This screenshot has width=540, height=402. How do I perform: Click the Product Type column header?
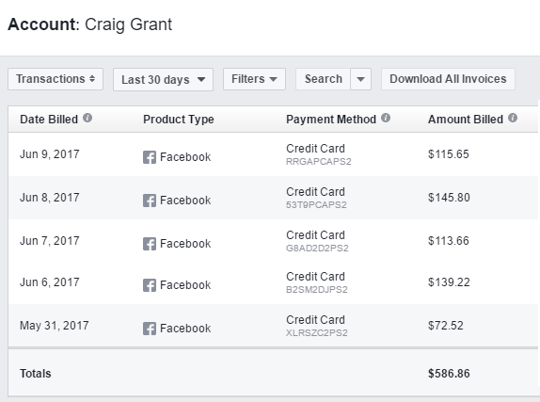coord(179,120)
